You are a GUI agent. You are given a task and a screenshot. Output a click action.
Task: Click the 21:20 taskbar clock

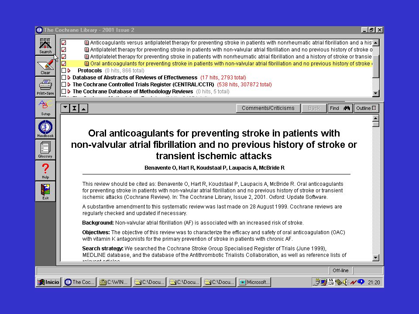(374, 282)
